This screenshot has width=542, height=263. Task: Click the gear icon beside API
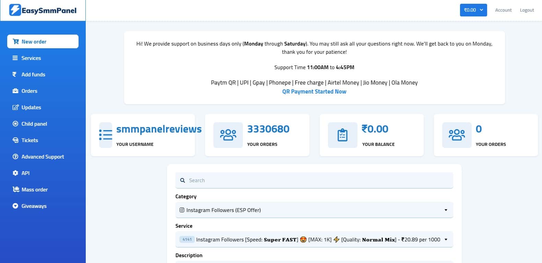(15, 173)
